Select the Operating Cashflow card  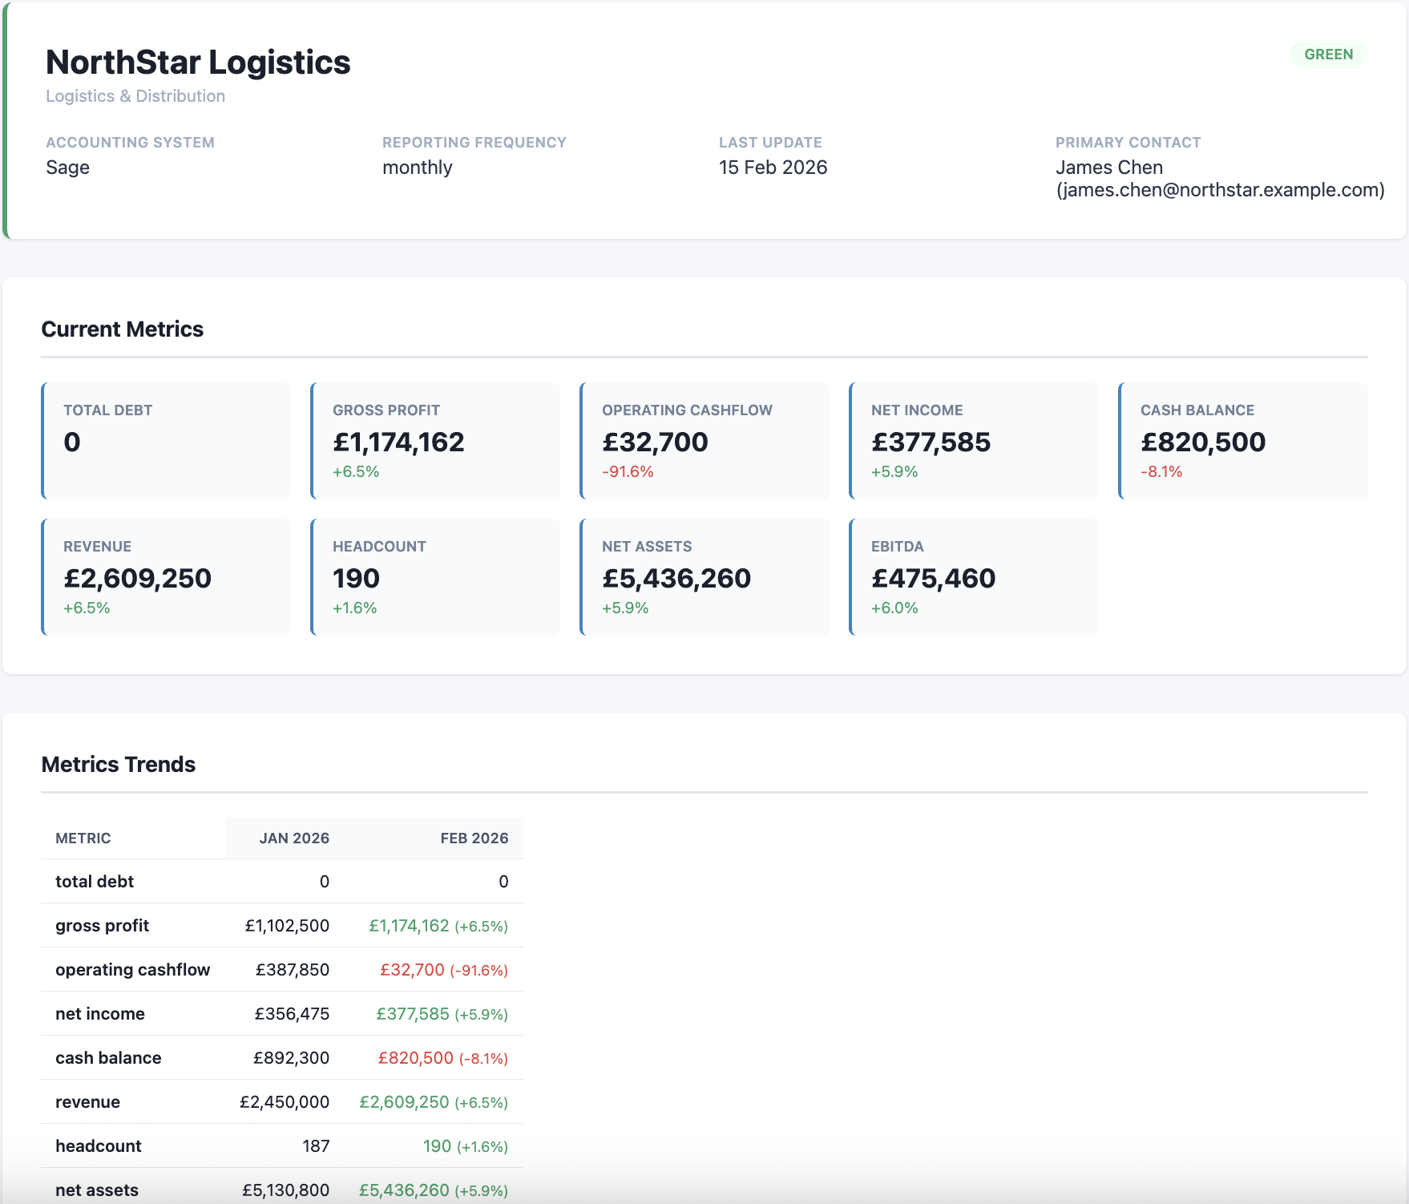pos(704,440)
